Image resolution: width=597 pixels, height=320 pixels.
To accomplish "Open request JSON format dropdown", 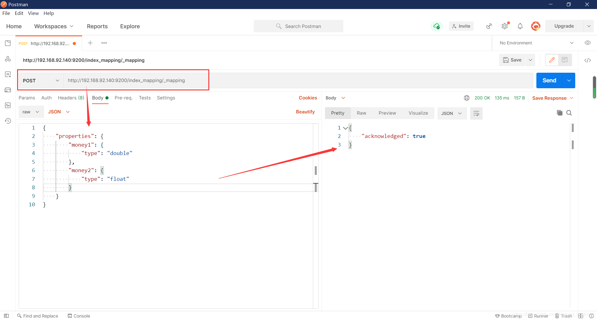I will point(59,112).
